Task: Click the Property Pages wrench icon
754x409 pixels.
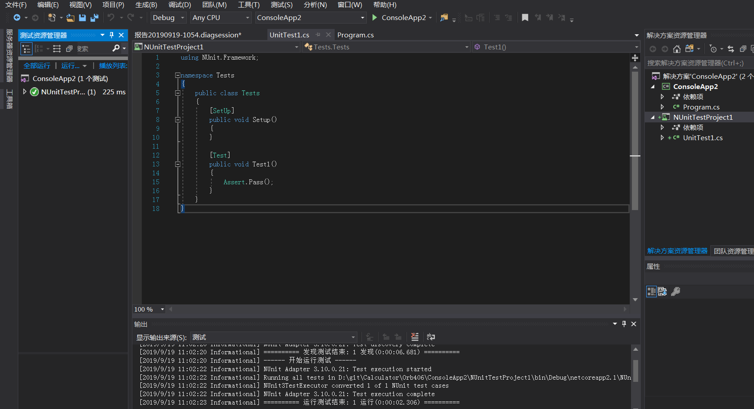Action: click(676, 292)
